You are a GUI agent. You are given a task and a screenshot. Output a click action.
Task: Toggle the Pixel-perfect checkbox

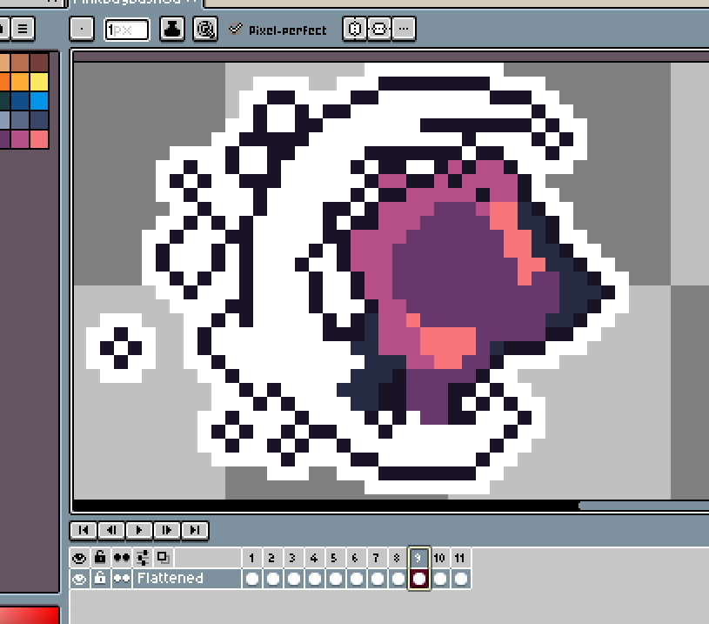(235, 30)
